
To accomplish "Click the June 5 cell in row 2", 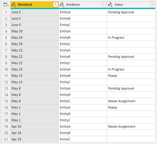I will [34, 19].
